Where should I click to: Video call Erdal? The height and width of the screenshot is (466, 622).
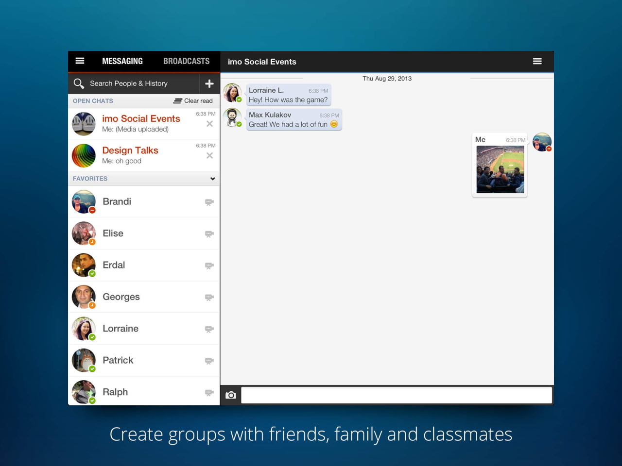tap(209, 265)
